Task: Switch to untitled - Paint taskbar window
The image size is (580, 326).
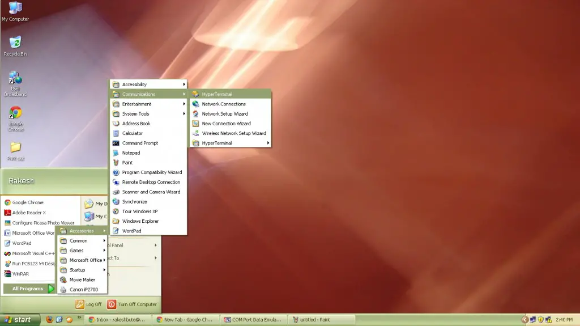Action: [x=322, y=320]
